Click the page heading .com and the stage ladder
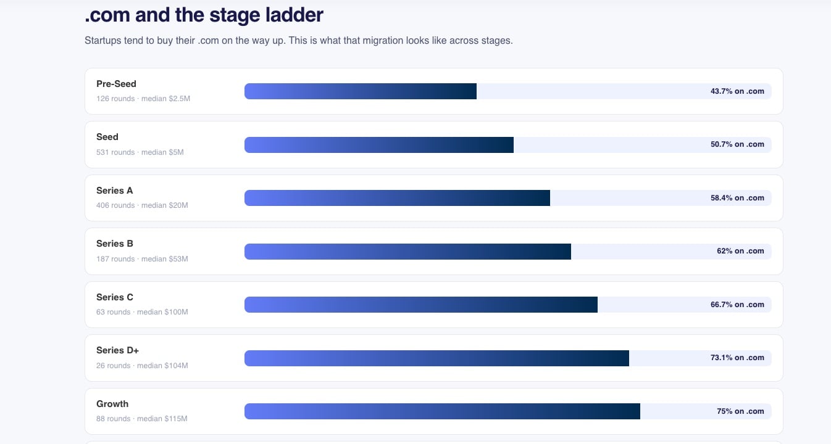The width and height of the screenshot is (831, 444). (x=204, y=14)
